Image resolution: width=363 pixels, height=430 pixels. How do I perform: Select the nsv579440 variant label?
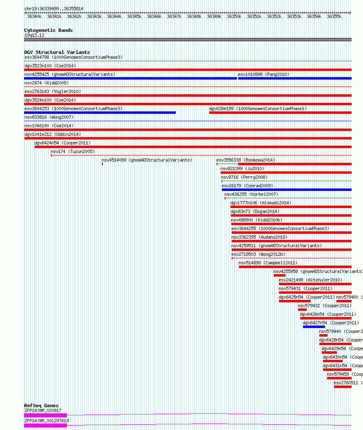[x=341, y=331]
